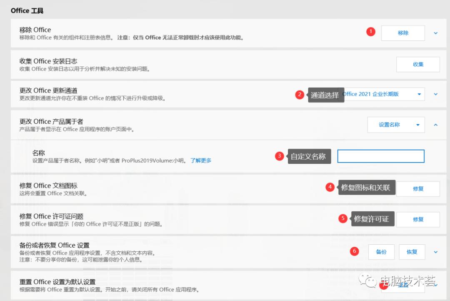Expand the 重置 Office 设置为默认设置 section
The width and height of the screenshot is (450, 301).
click(x=435, y=285)
